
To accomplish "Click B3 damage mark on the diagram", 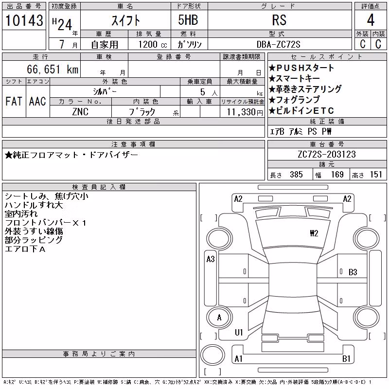I will click(x=353, y=272).
